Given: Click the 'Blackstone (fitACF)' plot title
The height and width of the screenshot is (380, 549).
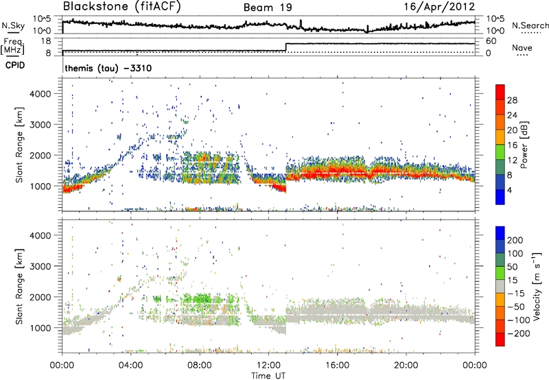Looking at the screenshot, I should [122, 7].
